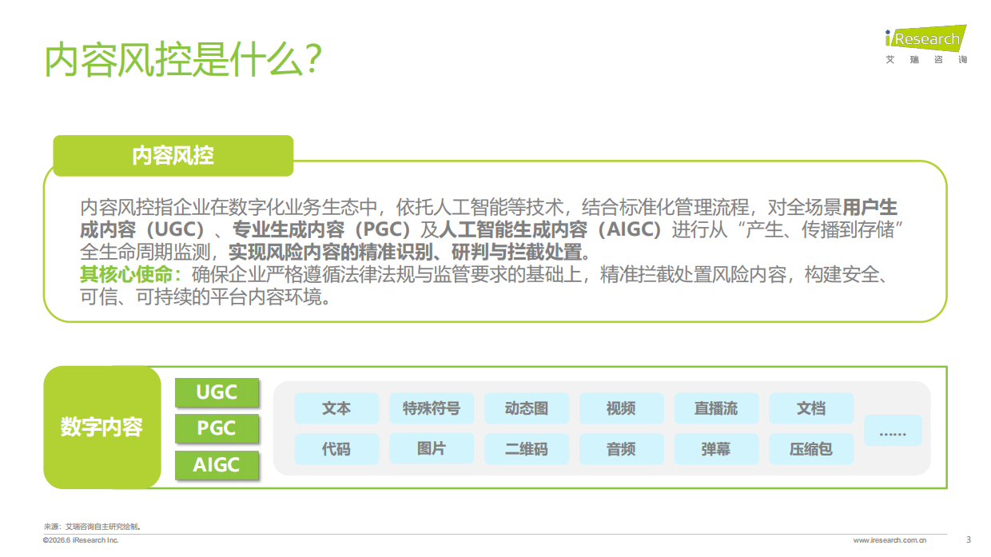
Task: Click the 音频 content tile
Action: [621, 449]
